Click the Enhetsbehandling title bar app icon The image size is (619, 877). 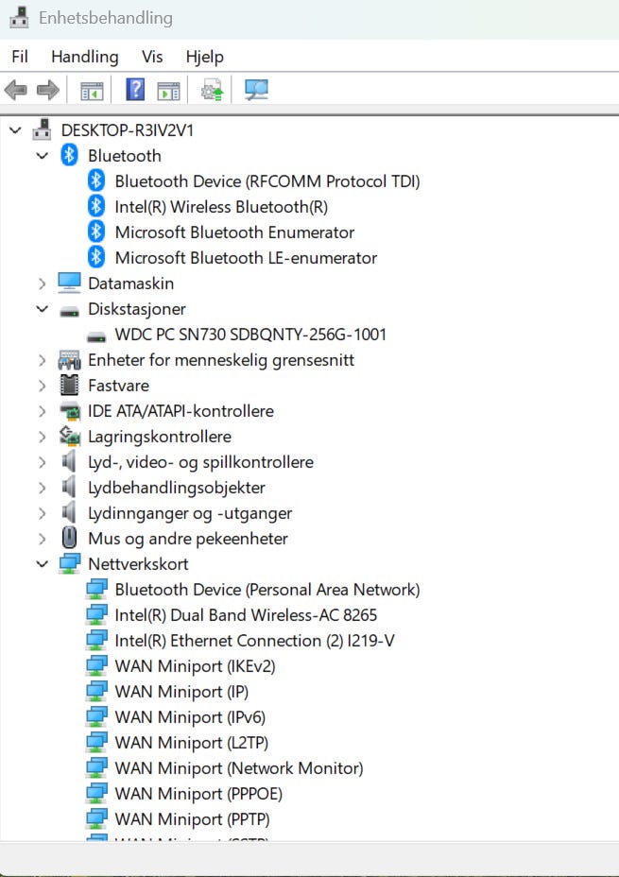tap(19, 18)
